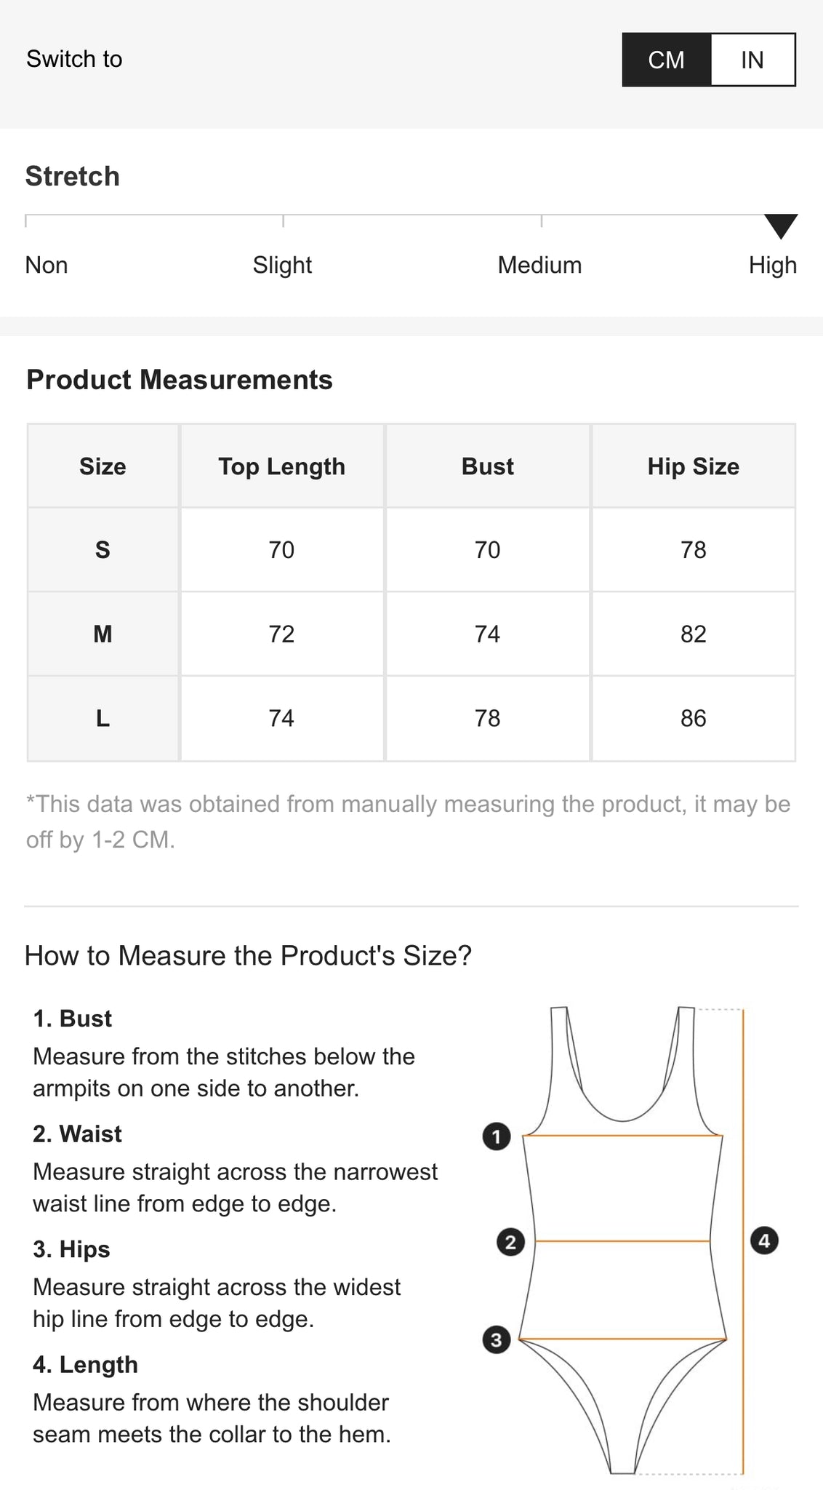
Task: Click marker 4 length on the diagram
Action: click(x=764, y=1240)
